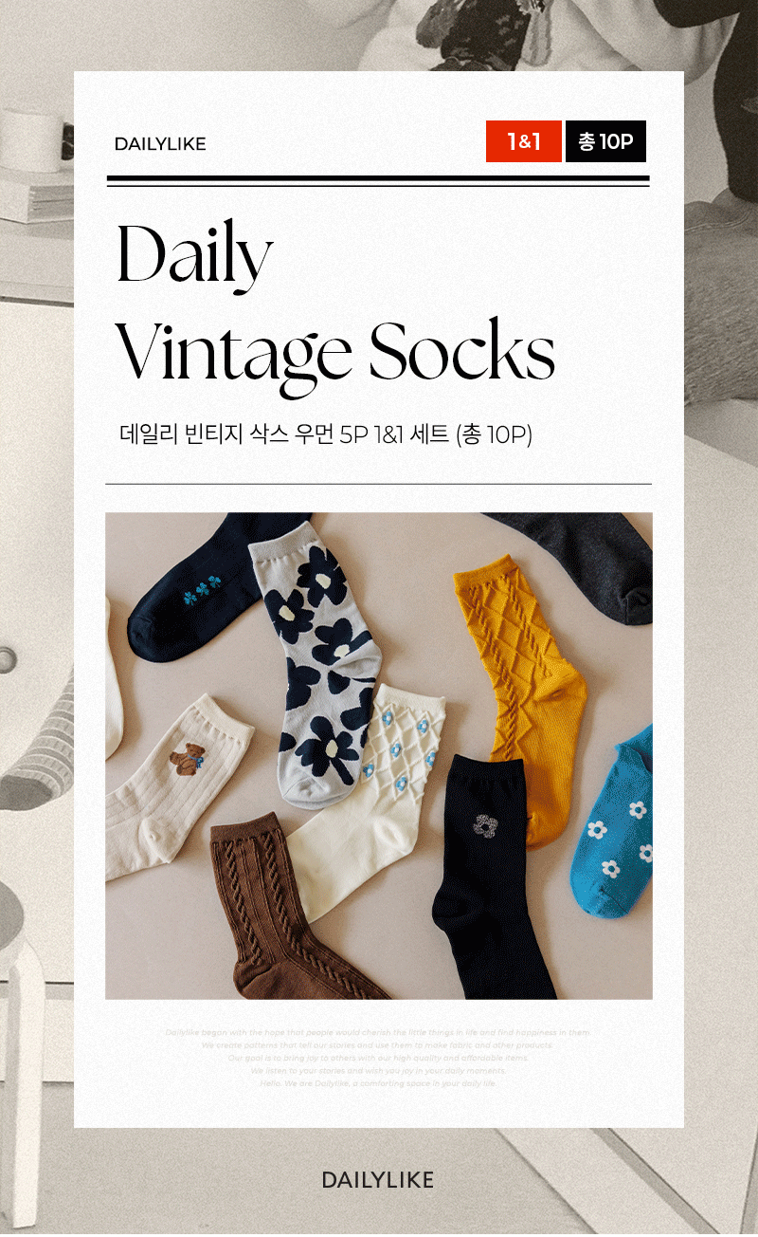Image resolution: width=758 pixels, height=1237 pixels.
Task: Click the teddy bear embroidery on ivory sock
Action: (188, 756)
